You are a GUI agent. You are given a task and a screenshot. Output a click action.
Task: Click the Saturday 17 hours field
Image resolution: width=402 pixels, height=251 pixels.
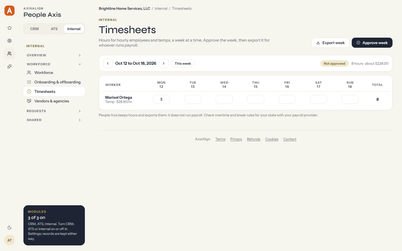319,99
